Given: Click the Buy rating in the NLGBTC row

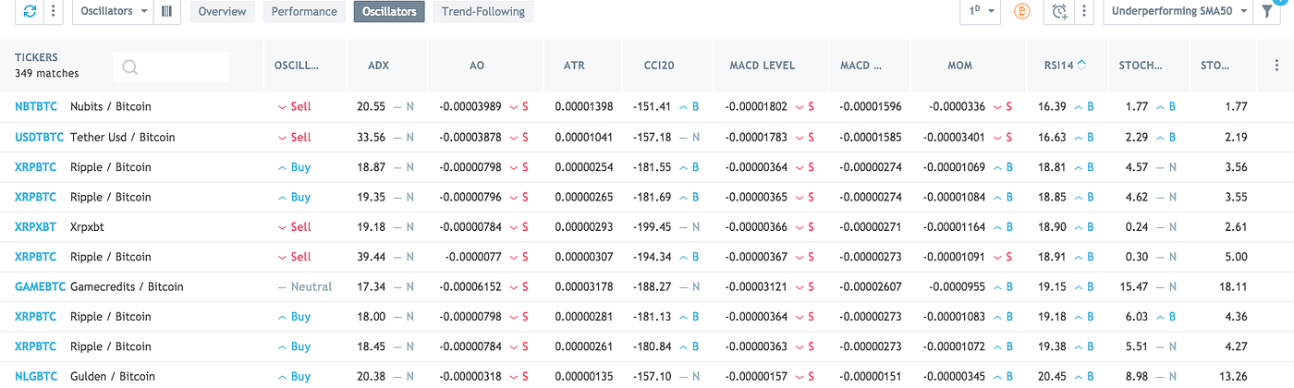Looking at the screenshot, I should pyautogui.click(x=295, y=377).
